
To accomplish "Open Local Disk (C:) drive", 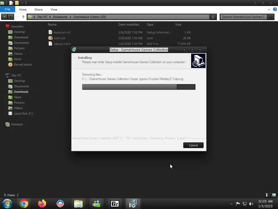I will click(23, 113).
